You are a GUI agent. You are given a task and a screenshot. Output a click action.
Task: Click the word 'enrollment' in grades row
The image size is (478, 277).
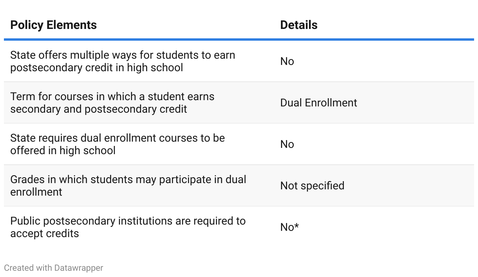(36, 192)
